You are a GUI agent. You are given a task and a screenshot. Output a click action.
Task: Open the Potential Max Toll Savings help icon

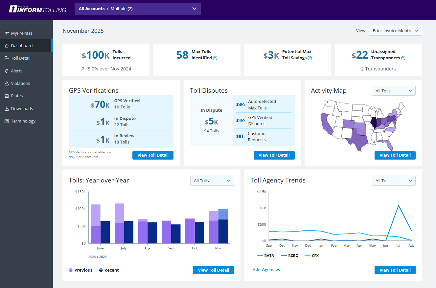(x=310, y=58)
